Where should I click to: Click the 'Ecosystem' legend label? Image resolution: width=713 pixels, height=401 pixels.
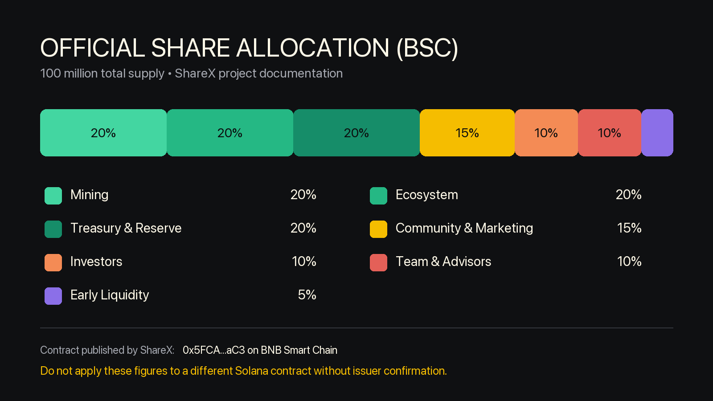[427, 195]
